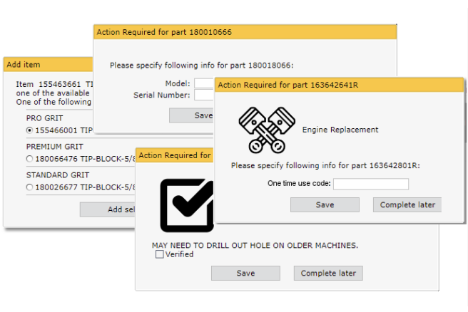The height and width of the screenshot is (312, 468).
Task: Click into the Serial Number field
Action: [204, 95]
